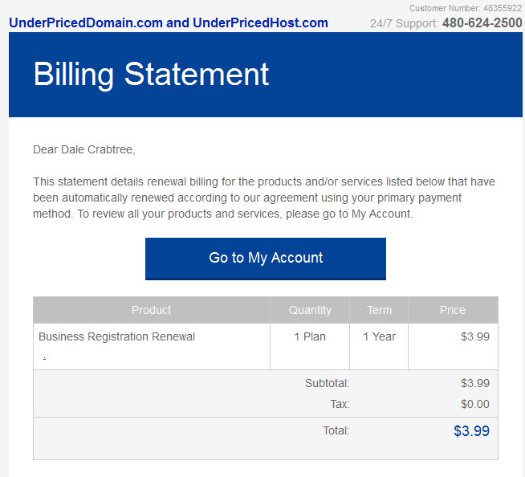Select the Customer Number 48355922 text

pyautogui.click(x=466, y=8)
